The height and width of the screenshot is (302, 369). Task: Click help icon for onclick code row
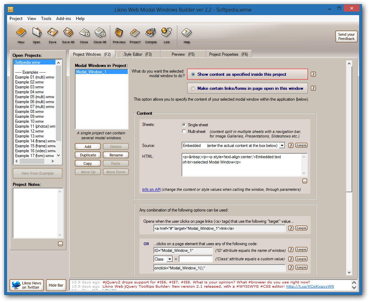coord(291,268)
